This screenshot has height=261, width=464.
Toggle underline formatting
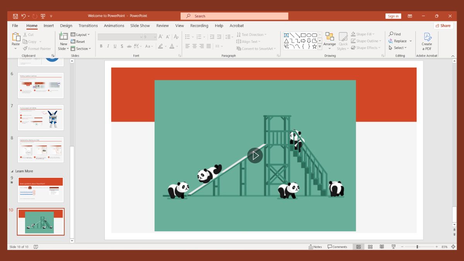[115, 46]
